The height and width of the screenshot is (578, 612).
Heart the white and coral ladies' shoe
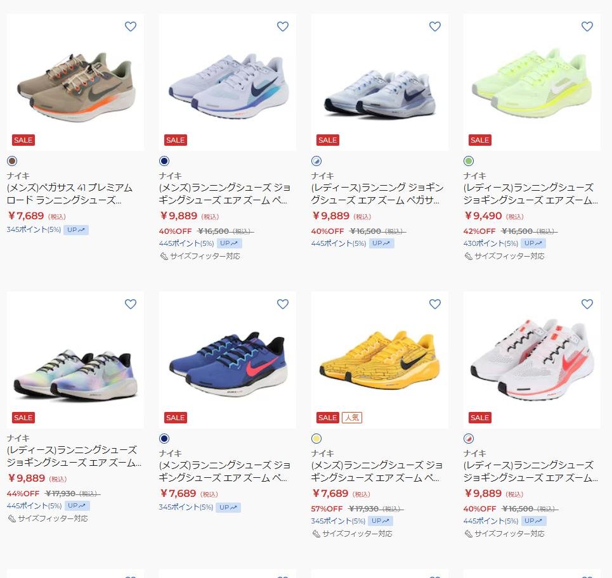tap(587, 304)
